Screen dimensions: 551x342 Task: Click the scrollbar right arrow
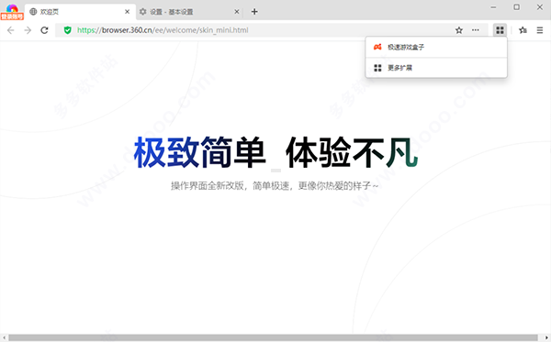[546, 337]
